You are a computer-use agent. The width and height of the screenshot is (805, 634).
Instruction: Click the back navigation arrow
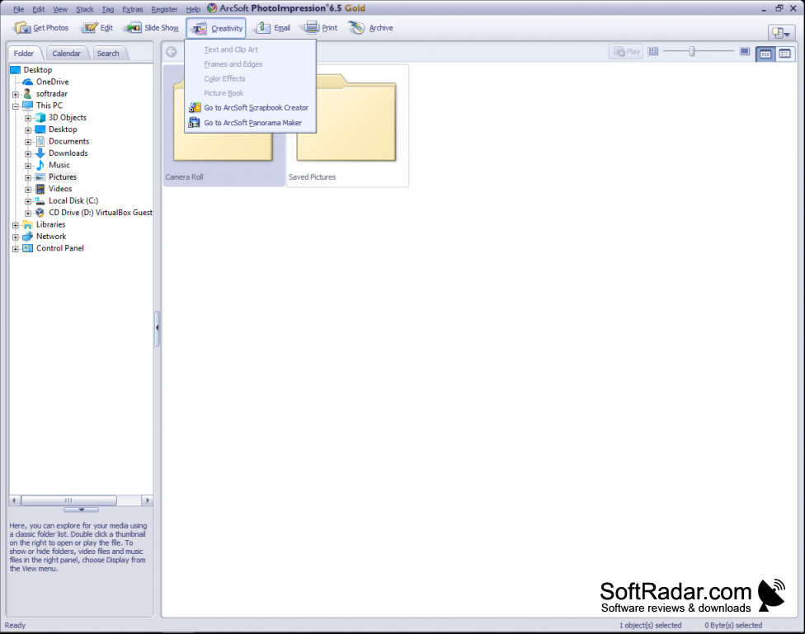(x=172, y=52)
